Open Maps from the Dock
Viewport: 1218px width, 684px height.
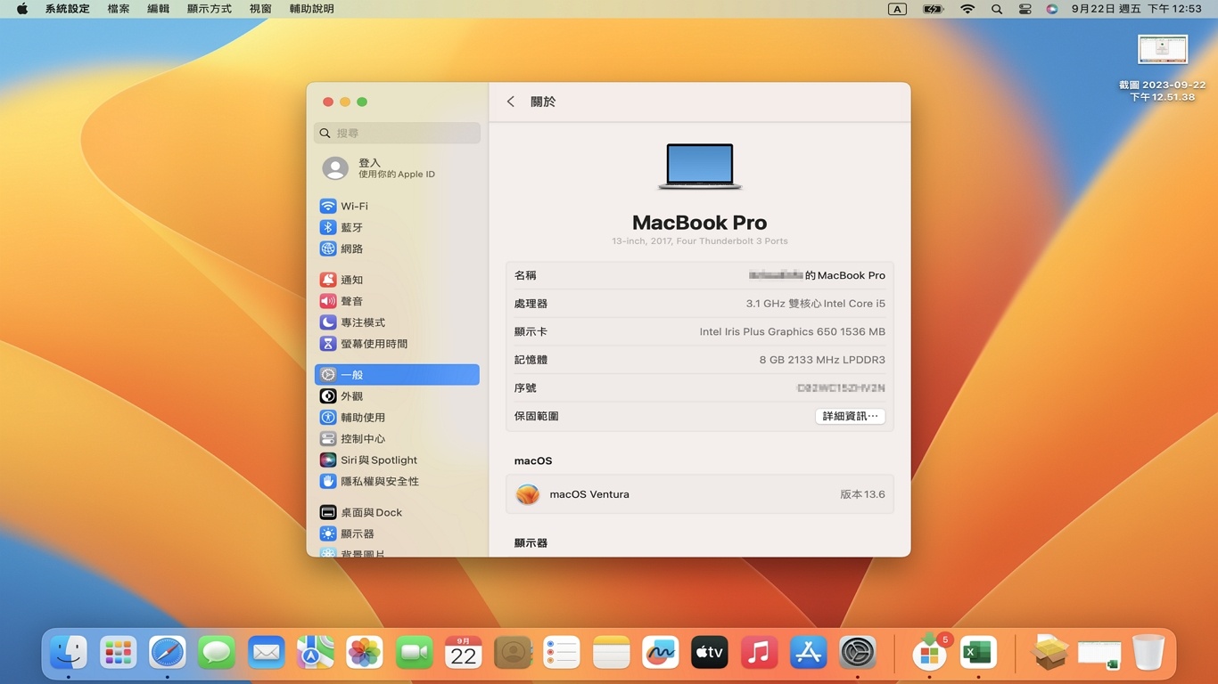pos(316,653)
